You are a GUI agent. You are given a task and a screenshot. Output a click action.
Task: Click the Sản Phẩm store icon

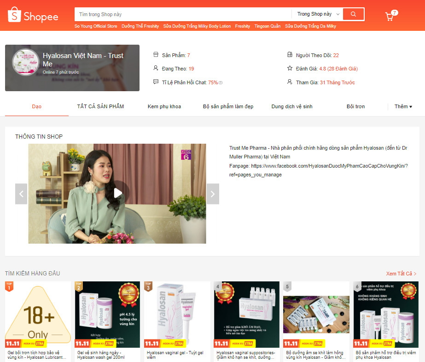click(156, 55)
